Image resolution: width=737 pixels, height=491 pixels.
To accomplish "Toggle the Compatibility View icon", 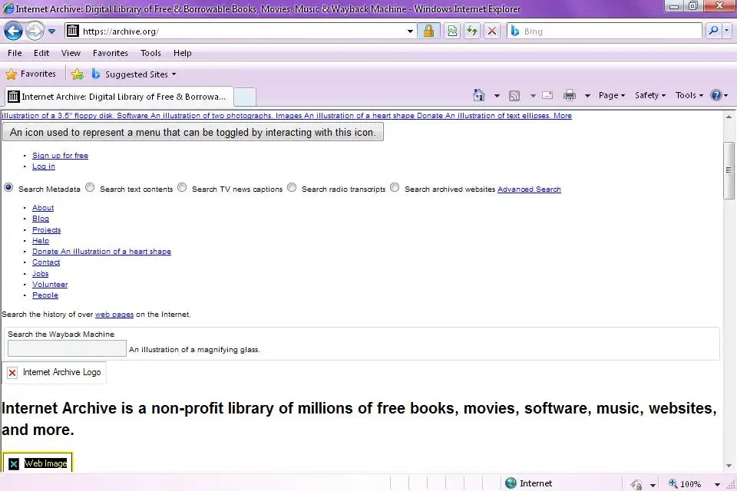I will pyautogui.click(x=452, y=31).
